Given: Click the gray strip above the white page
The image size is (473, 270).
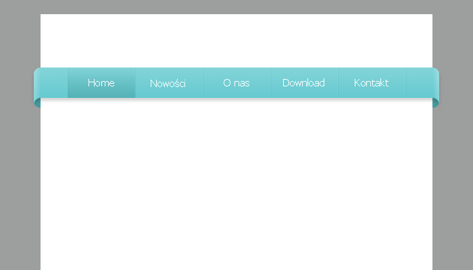Looking at the screenshot, I should coord(236,7).
